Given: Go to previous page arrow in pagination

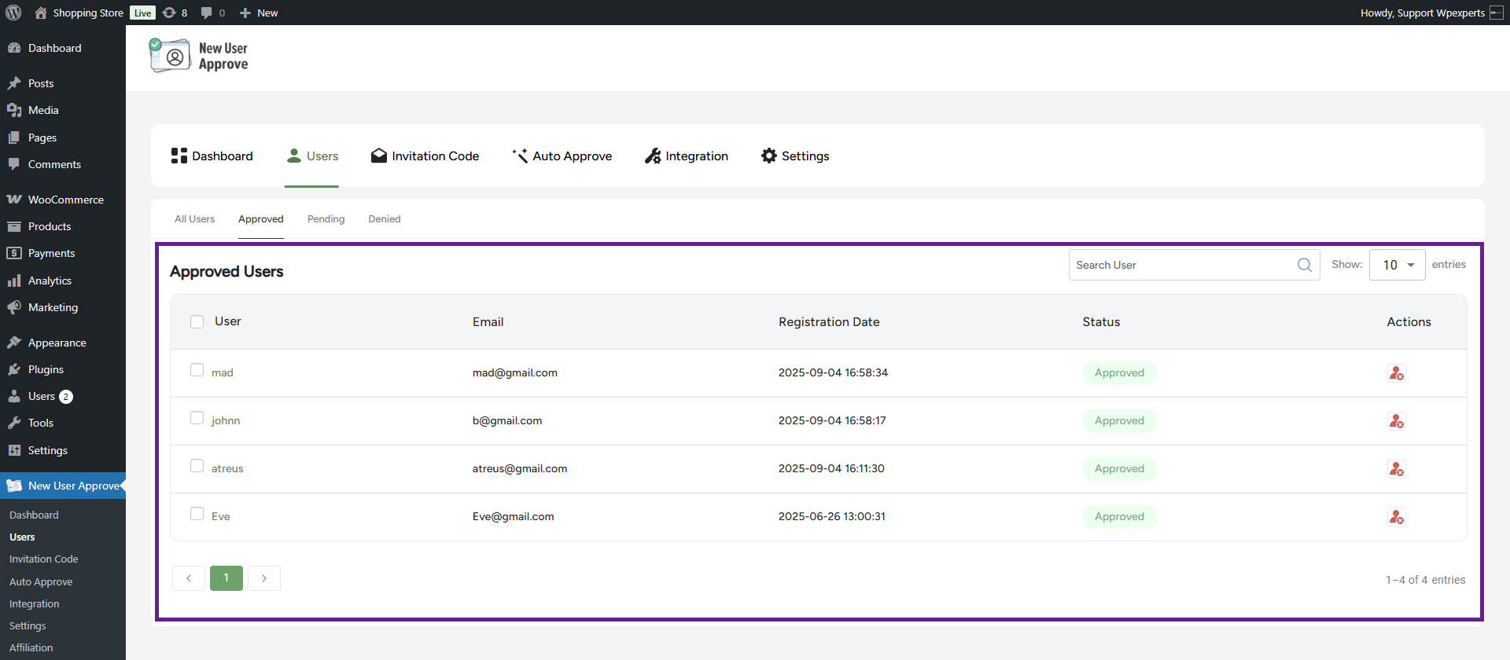Looking at the screenshot, I should coord(189,578).
